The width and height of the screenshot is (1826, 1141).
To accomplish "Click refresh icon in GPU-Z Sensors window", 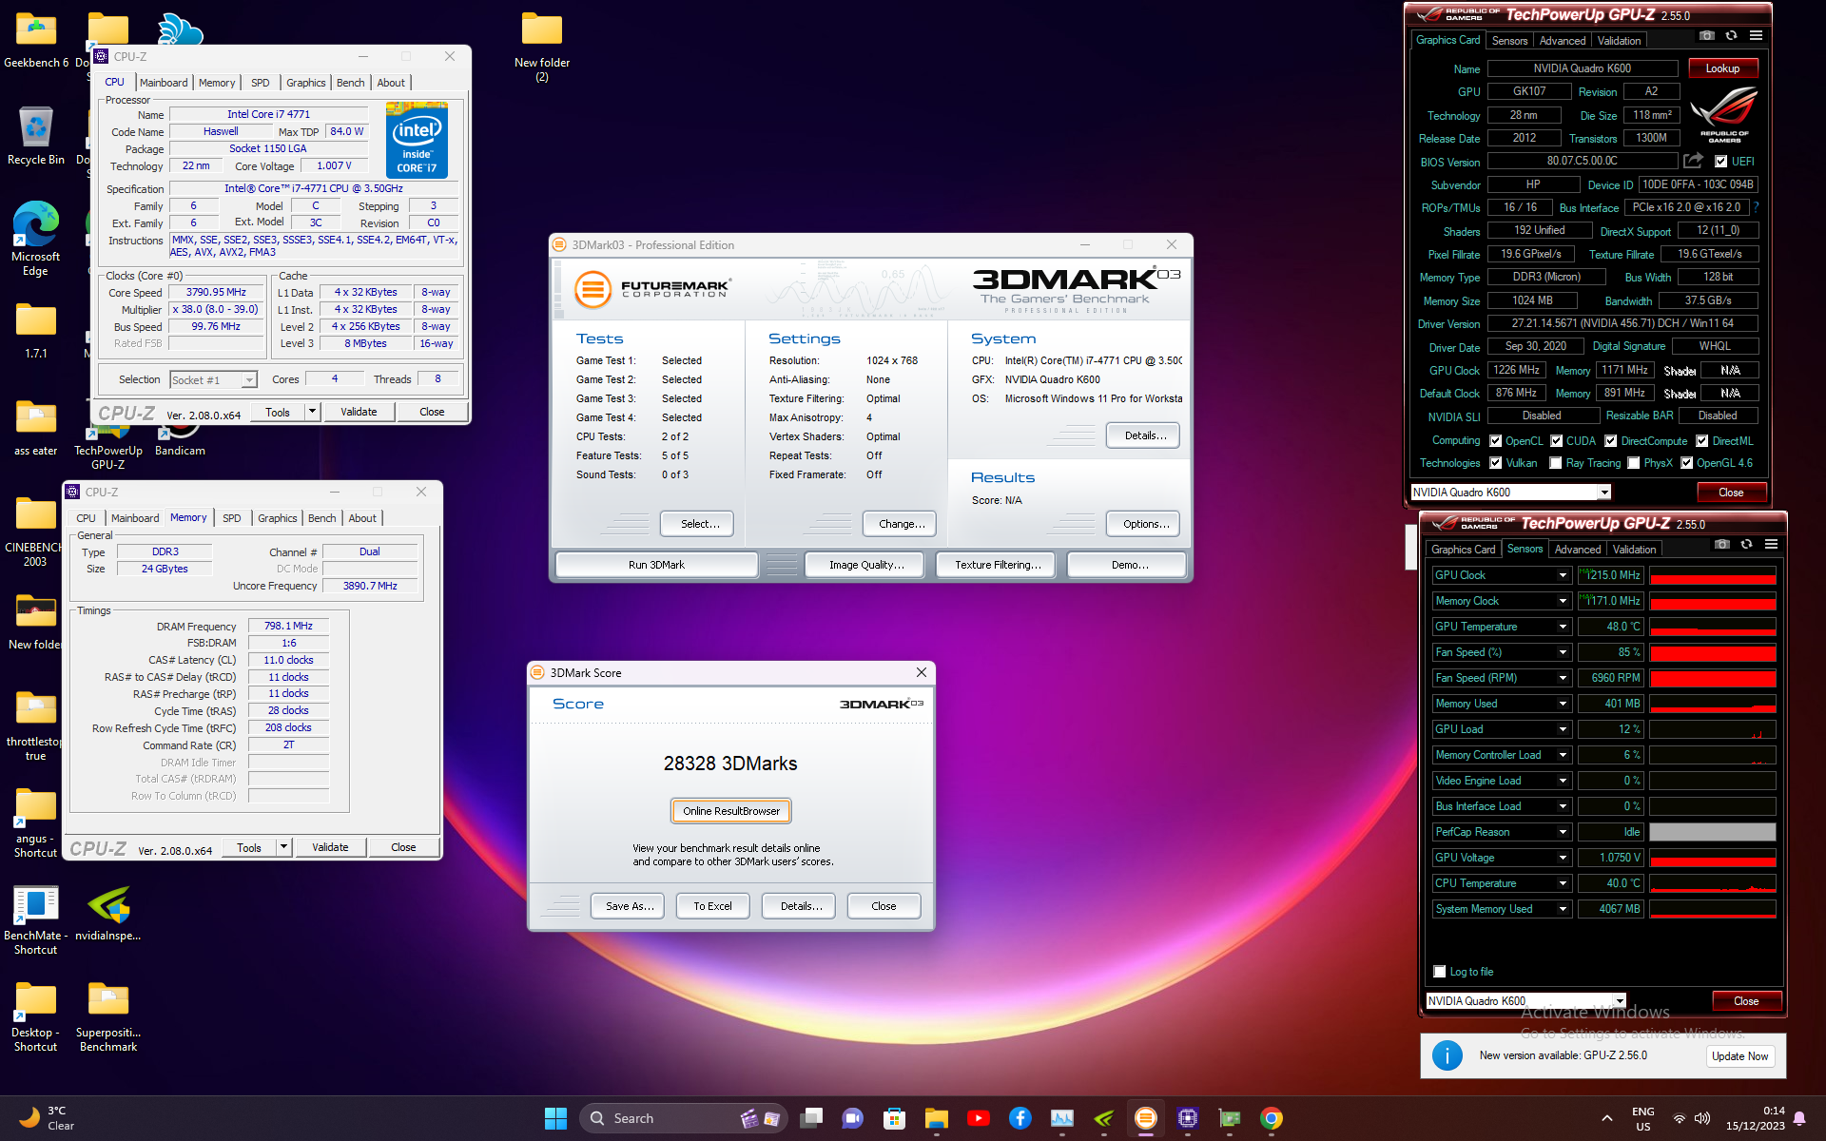I will click(x=1746, y=544).
